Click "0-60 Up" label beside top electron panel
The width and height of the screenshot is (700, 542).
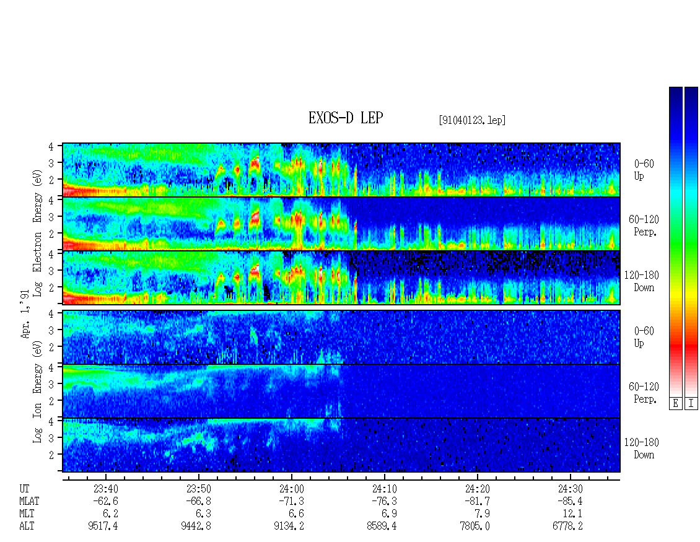[644, 170]
